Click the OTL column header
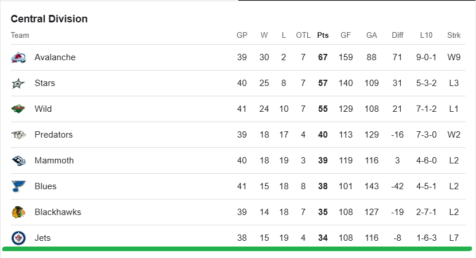 click(303, 36)
